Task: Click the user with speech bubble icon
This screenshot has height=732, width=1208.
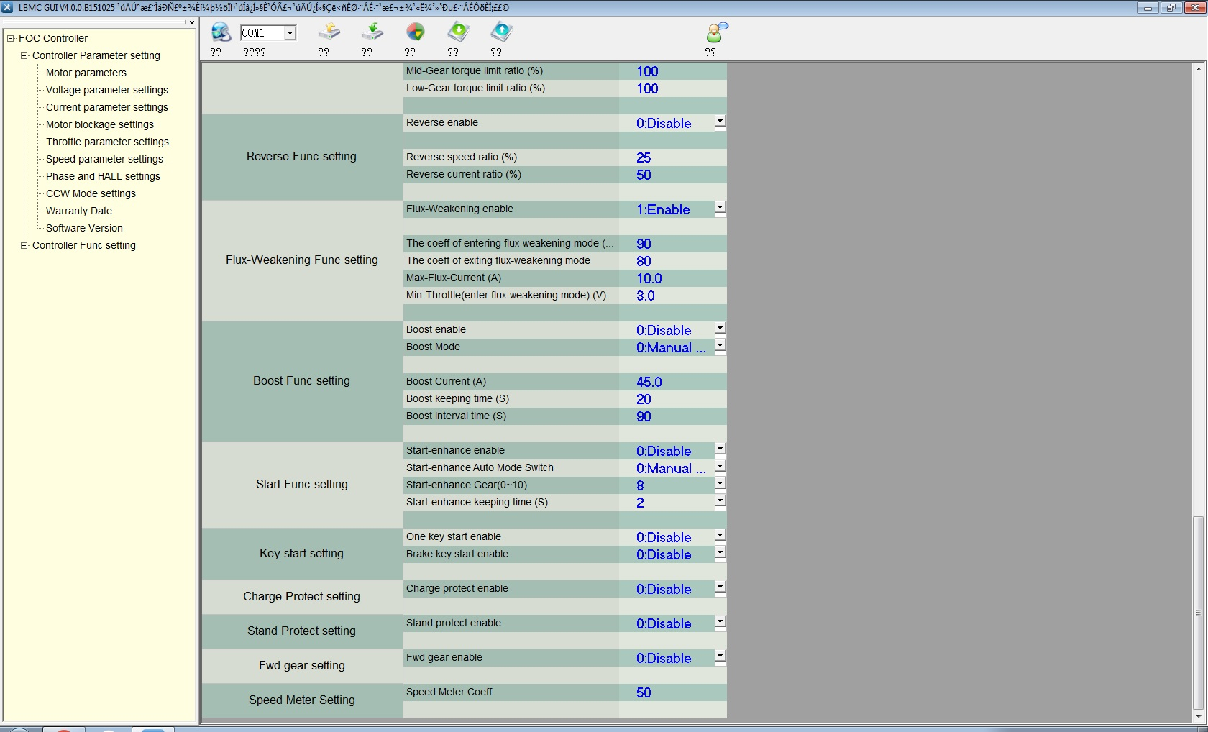Action: [x=716, y=32]
